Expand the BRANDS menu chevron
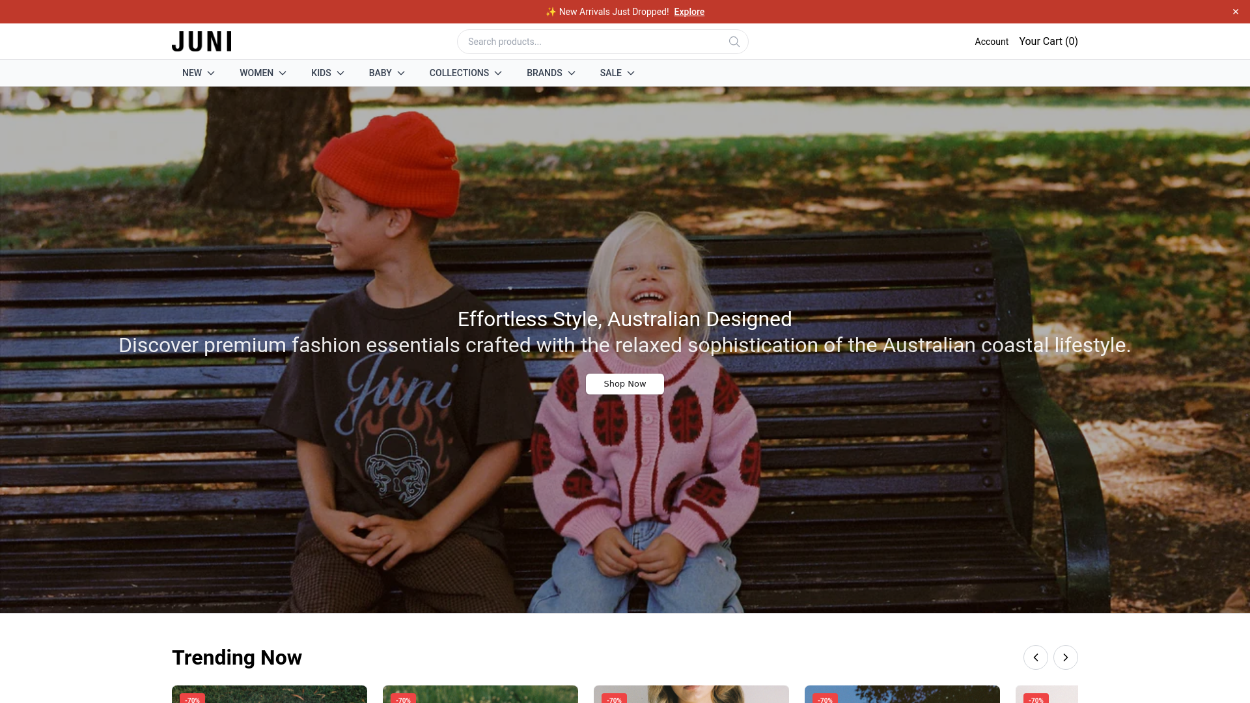Image resolution: width=1250 pixels, height=703 pixels. [x=572, y=73]
